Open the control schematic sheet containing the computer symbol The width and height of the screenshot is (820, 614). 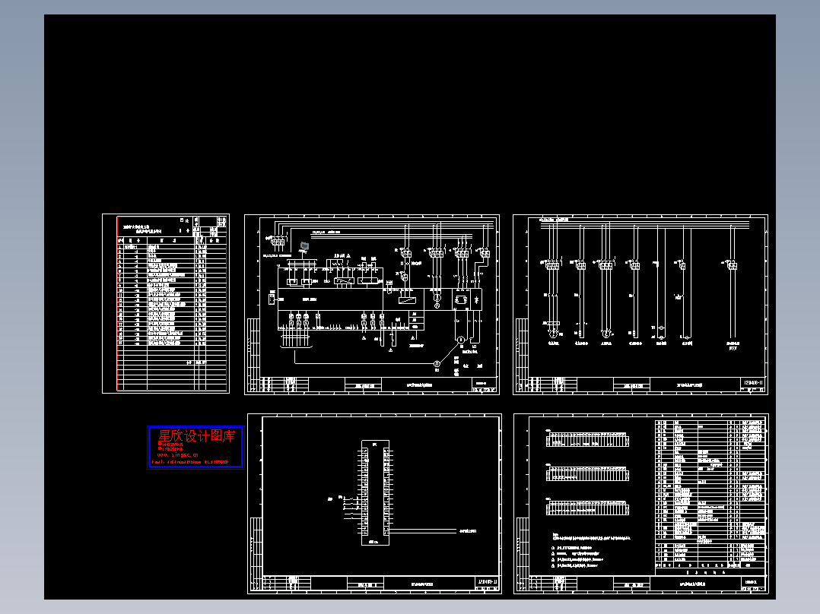372,304
